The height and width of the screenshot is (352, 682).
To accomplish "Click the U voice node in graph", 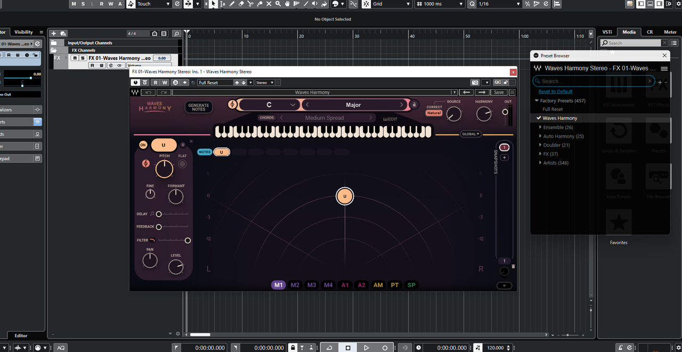I will pyautogui.click(x=345, y=196).
